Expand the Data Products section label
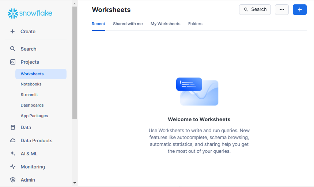Screen dimensions: 314x187 point(37,140)
